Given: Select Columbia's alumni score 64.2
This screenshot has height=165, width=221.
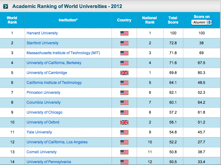Looking at the screenshot, I should (x=202, y=102).
